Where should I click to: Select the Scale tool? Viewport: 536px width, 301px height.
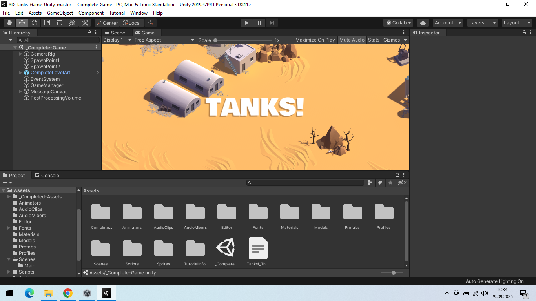(x=47, y=23)
